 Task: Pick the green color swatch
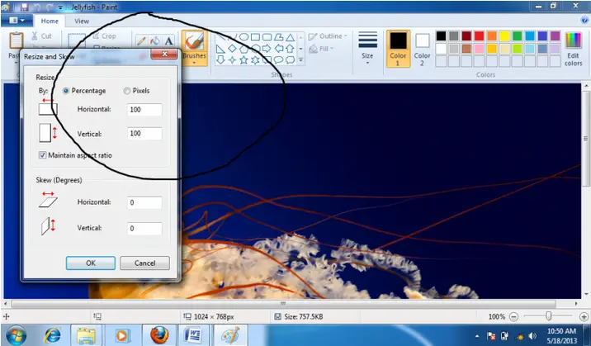517,36
